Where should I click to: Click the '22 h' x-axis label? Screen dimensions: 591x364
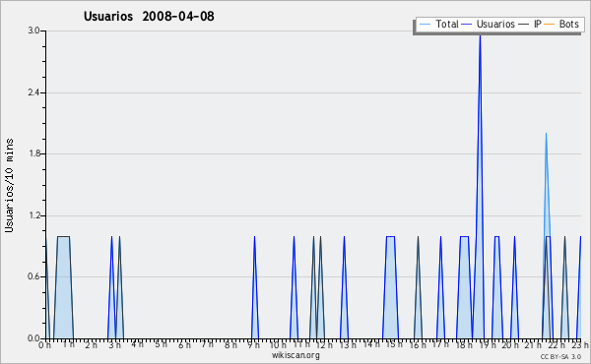tap(558, 344)
